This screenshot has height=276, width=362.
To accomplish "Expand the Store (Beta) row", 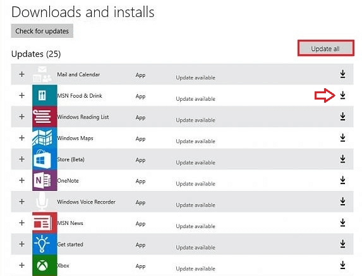I will tap(21, 159).
